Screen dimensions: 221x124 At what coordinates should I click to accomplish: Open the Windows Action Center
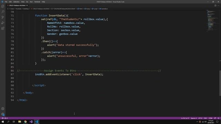[217, 122]
